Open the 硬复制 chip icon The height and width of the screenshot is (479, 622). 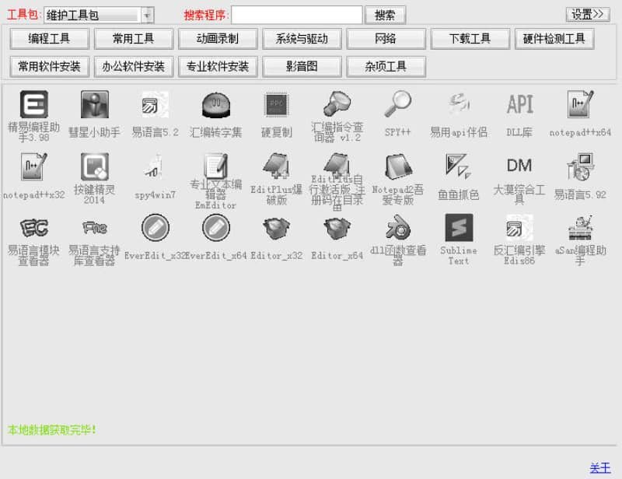[x=277, y=105]
